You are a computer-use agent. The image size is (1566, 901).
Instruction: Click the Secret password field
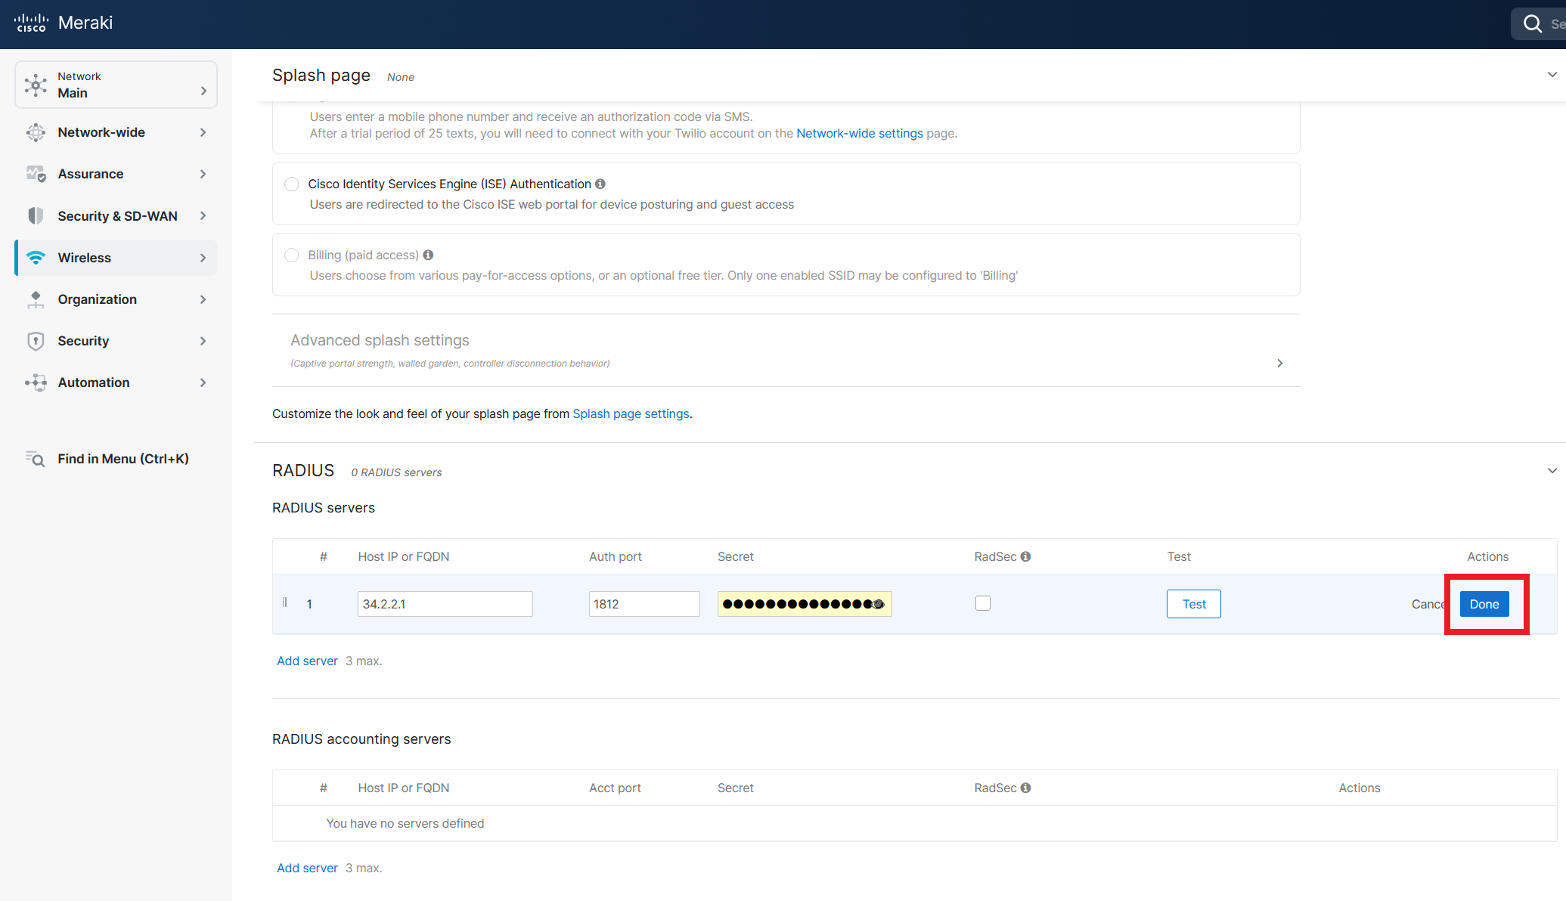pos(805,604)
